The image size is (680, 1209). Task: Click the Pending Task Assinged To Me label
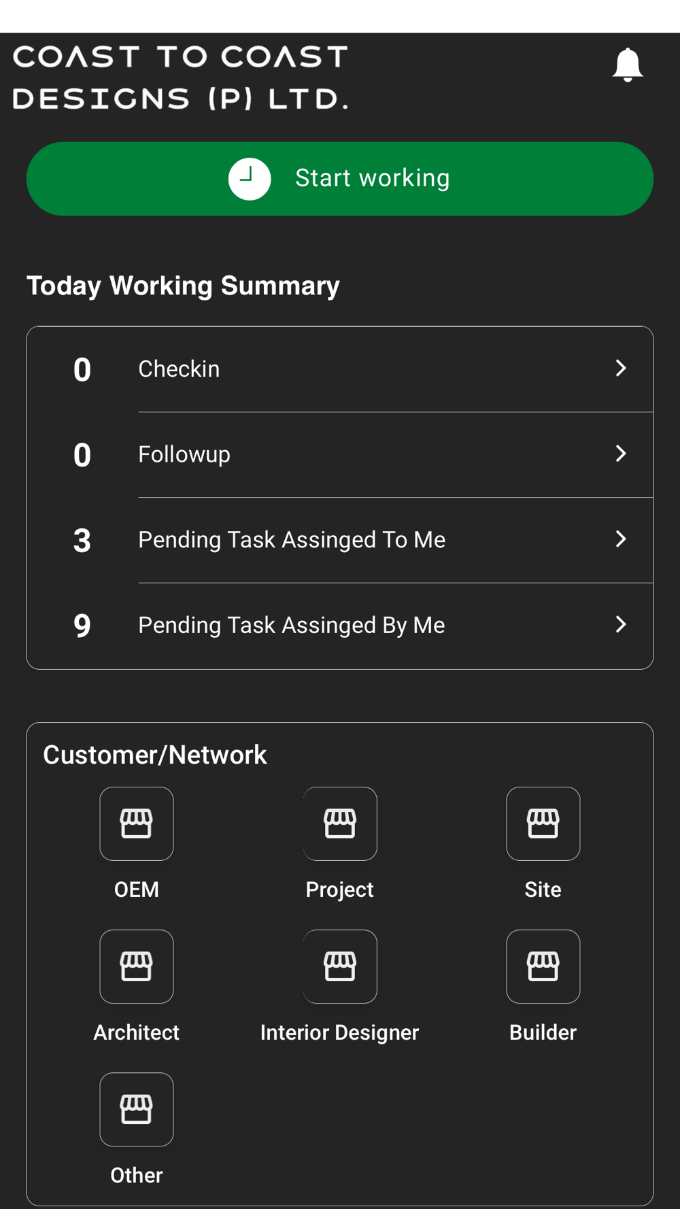[x=292, y=540]
